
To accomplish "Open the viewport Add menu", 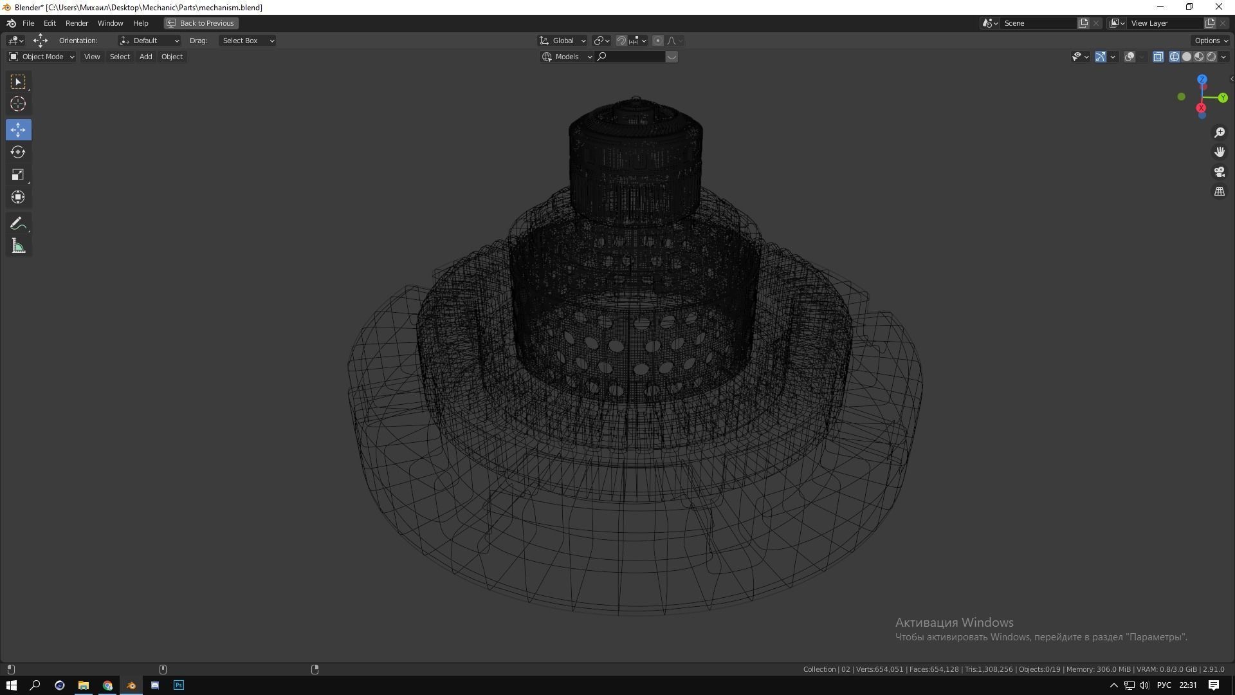I will [146, 57].
